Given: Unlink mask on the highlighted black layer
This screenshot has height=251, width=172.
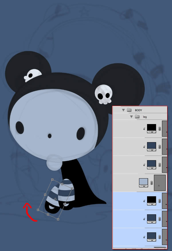Looking at the screenshot, I should pos(159,201).
